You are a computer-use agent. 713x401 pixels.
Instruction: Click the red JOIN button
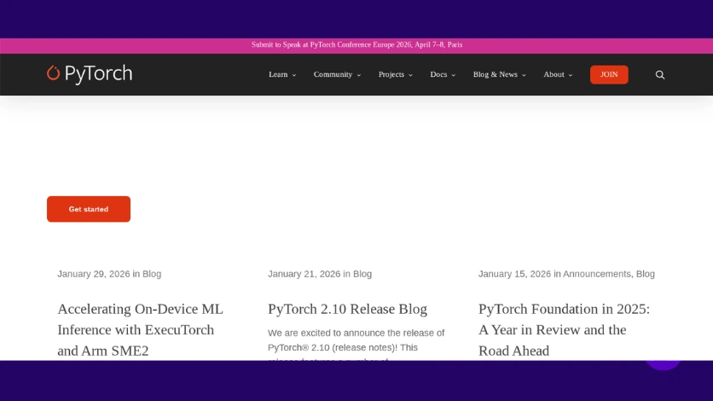[x=609, y=74]
